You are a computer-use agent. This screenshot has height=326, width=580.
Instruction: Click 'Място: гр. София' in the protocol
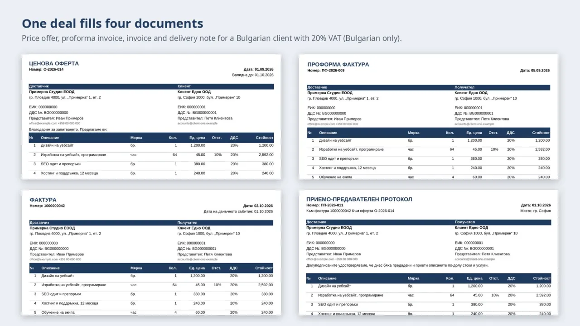tap(536, 211)
